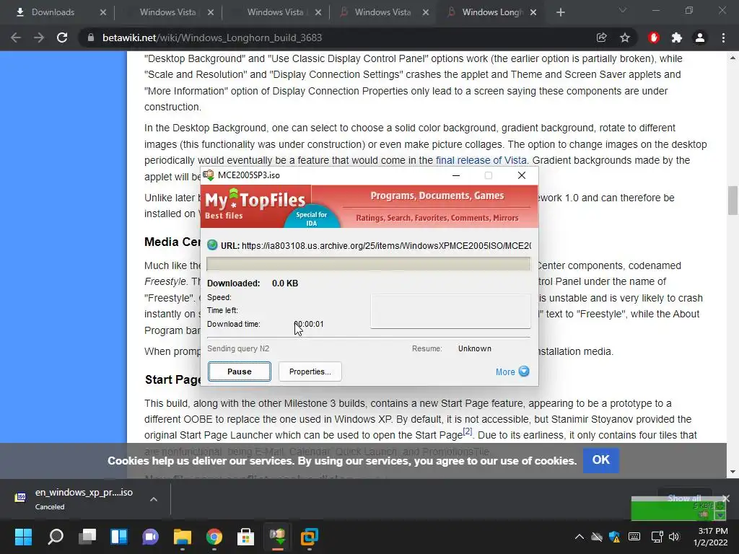Close the Windows Longhorn tab
Image resolution: width=739 pixels, height=554 pixels.
[533, 12]
